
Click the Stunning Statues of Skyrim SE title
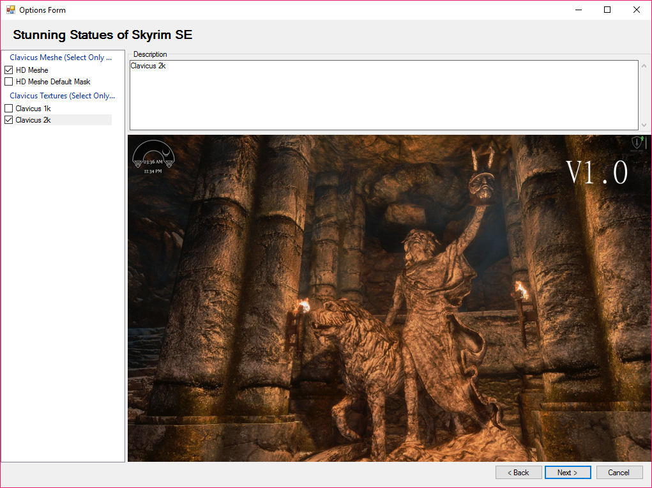click(103, 34)
